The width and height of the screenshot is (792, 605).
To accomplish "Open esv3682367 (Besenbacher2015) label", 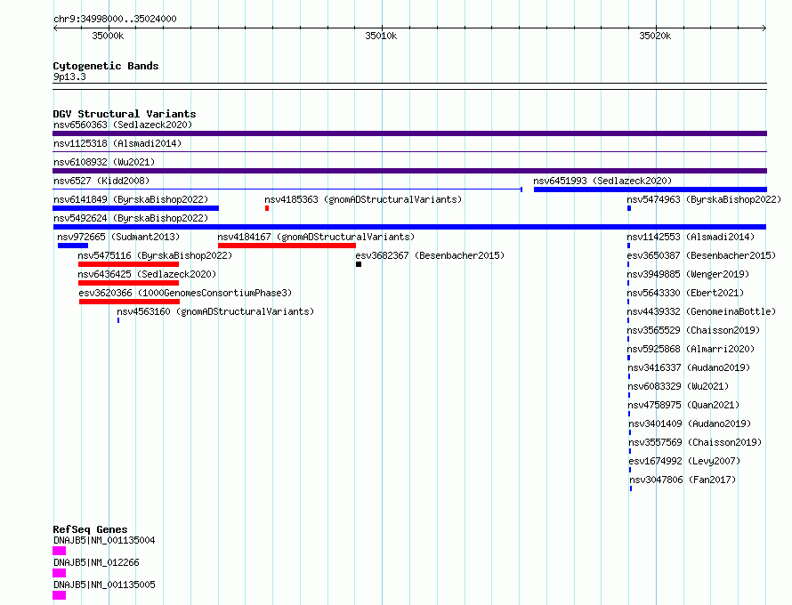I will (x=430, y=255).
